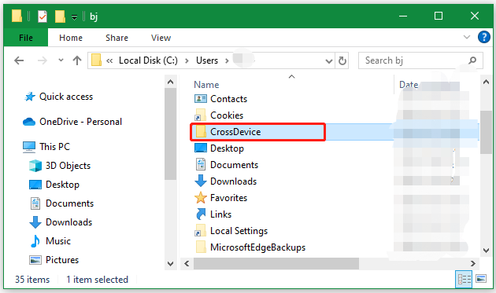
Task: Customize Quick Access Toolbar dropdown arrow
Action: tap(74, 17)
